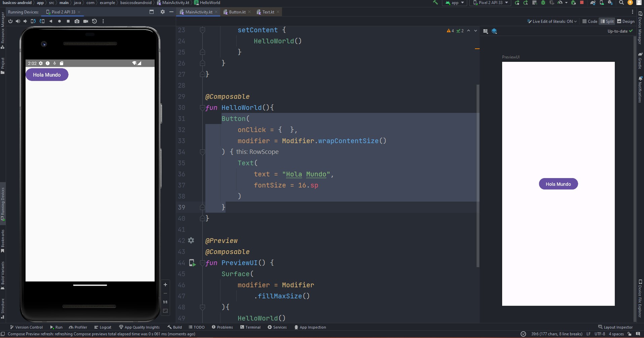Open the Live Edit of literals dropdown
This screenshot has width=644, height=338.
552,21
